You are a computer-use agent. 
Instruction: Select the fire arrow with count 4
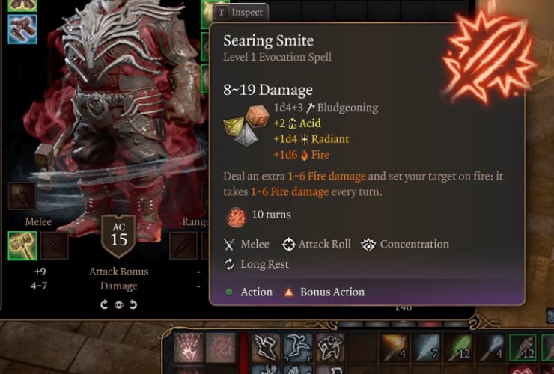(x=394, y=348)
